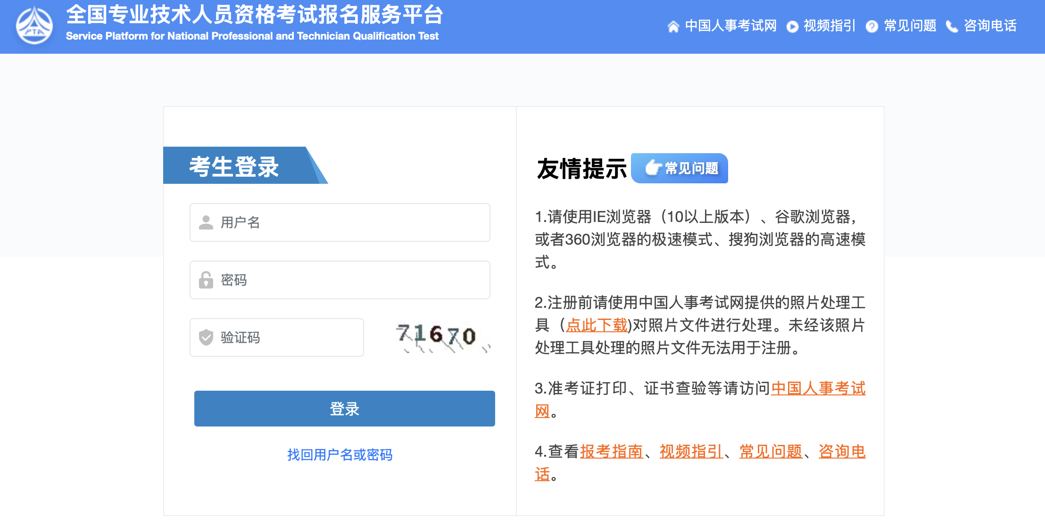1045x525 pixels.
Task: Click the pointing hand icon on the 常见问题 button
Action: (653, 168)
